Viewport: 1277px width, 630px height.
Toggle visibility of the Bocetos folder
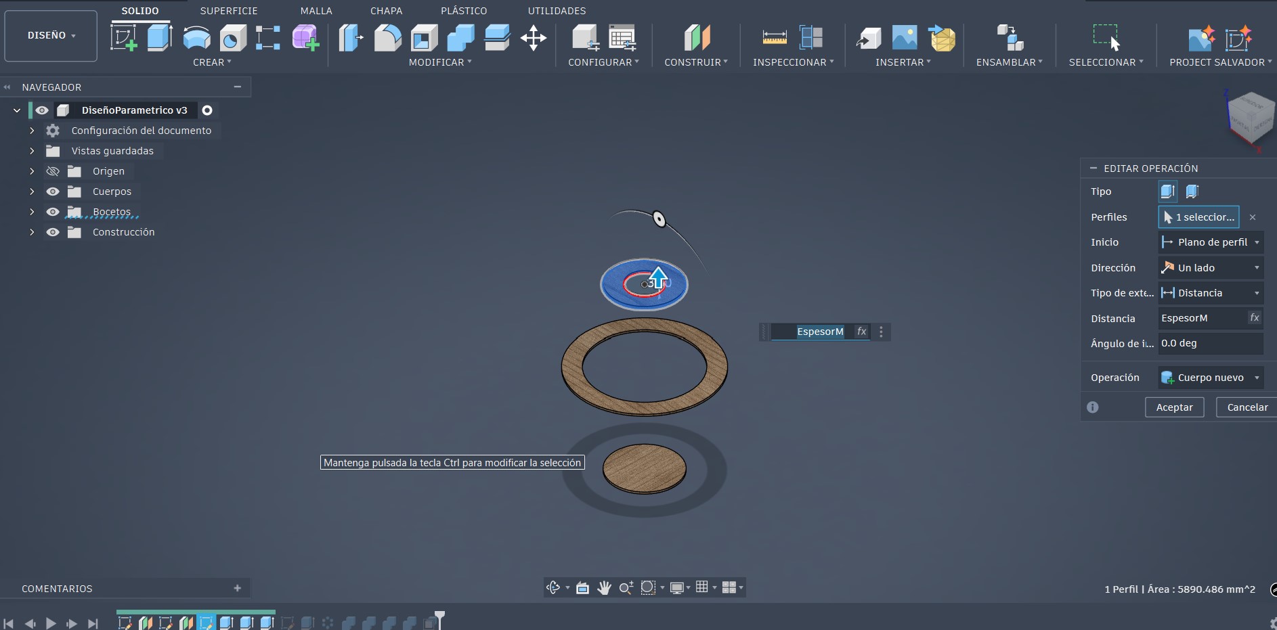(x=53, y=212)
